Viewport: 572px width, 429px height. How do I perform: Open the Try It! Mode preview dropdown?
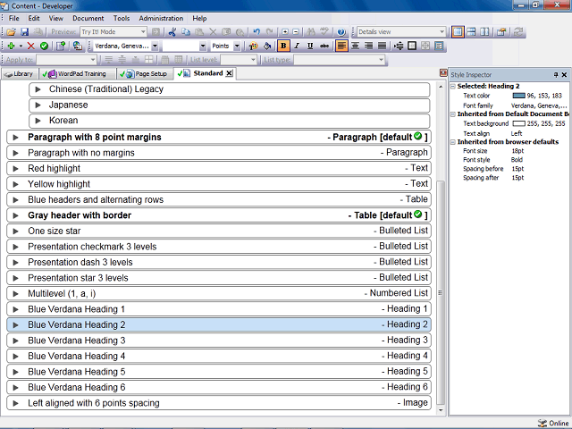click(x=143, y=32)
